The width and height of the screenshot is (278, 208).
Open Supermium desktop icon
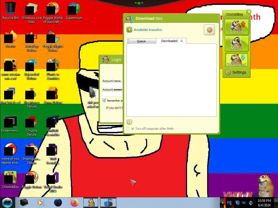pos(74,11)
